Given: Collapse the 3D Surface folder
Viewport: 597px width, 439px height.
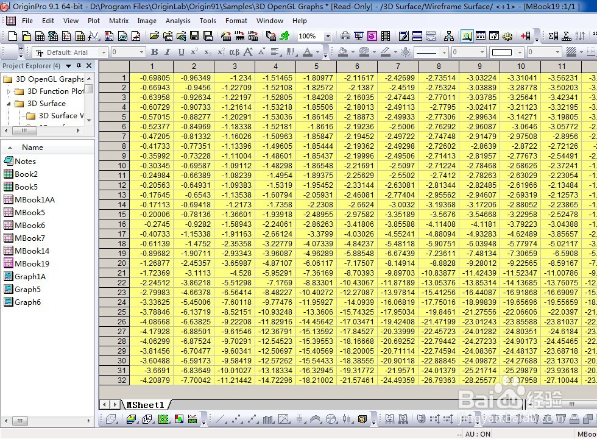Looking at the screenshot, I should tap(9, 104).
